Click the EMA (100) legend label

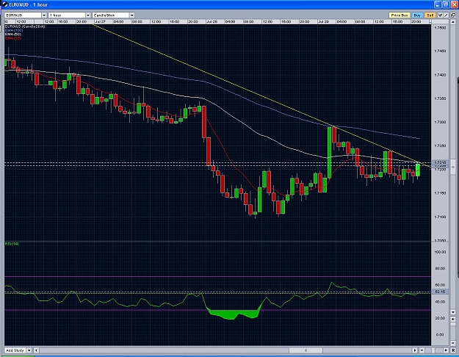[x=14, y=30]
